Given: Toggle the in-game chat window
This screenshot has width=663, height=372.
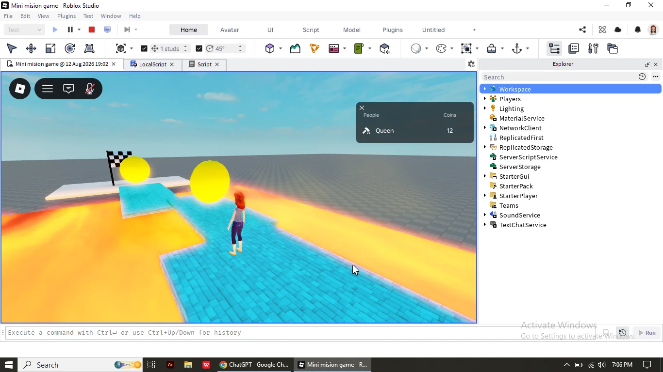Looking at the screenshot, I should [x=69, y=89].
